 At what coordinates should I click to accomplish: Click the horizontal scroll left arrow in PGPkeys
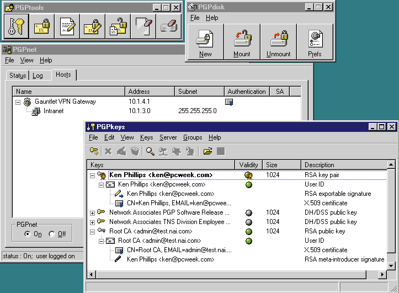(92, 274)
